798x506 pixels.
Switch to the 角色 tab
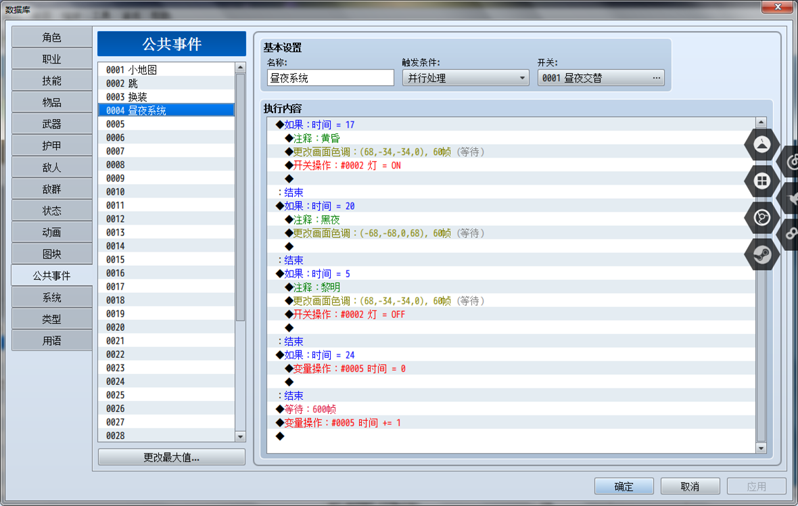click(x=51, y=37)
